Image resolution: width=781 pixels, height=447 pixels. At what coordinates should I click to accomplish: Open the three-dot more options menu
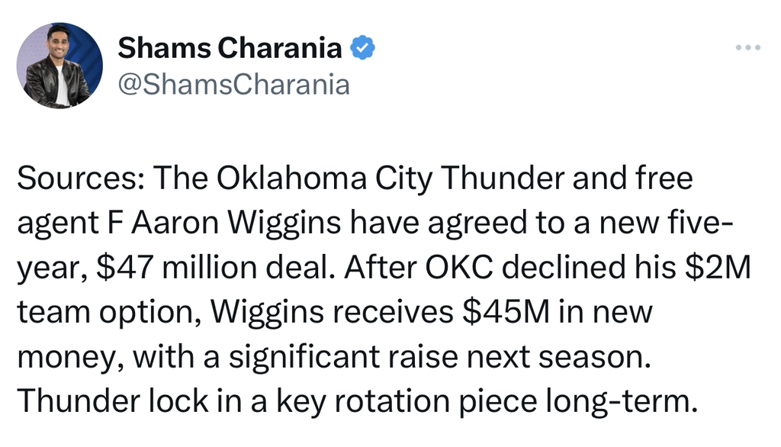tap(747, 48)
